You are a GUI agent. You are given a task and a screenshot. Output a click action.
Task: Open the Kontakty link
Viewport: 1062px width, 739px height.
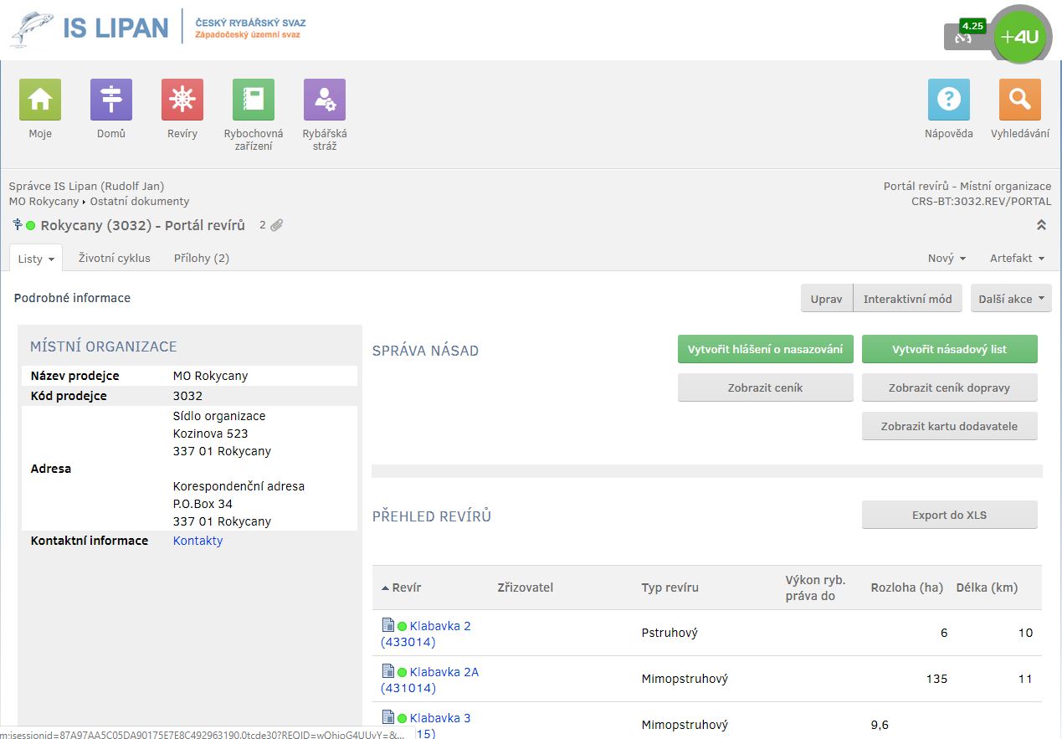coord(198,541)
